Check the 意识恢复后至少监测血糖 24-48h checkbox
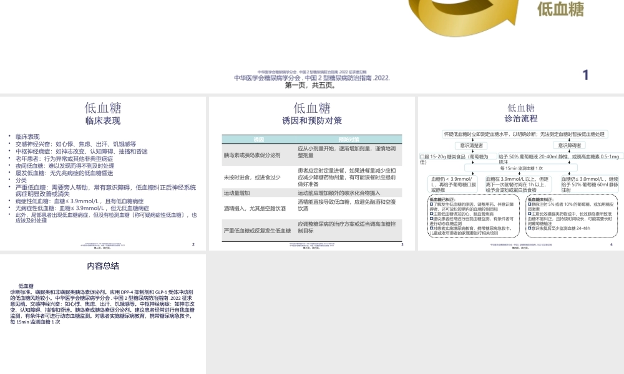The image size is (624, 374). (529, 228)
